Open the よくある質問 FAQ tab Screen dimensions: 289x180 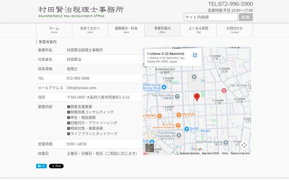coord(199,30)
